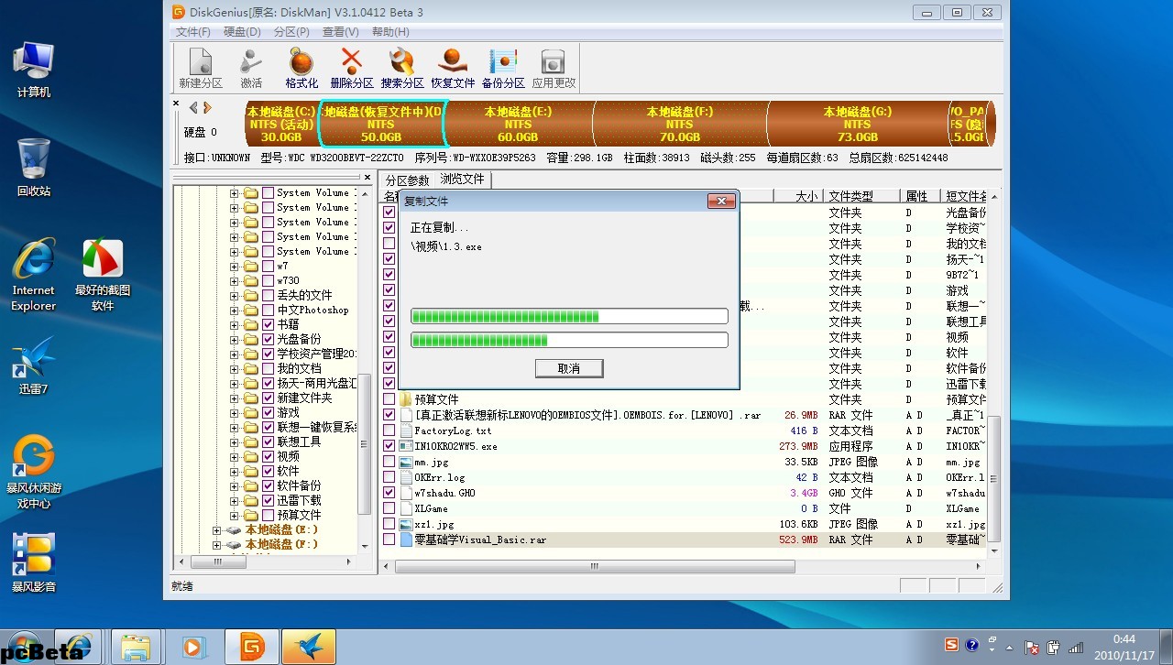
Task: Select the 本地磁盘(F:) partition block
Action: pos(678,123)
